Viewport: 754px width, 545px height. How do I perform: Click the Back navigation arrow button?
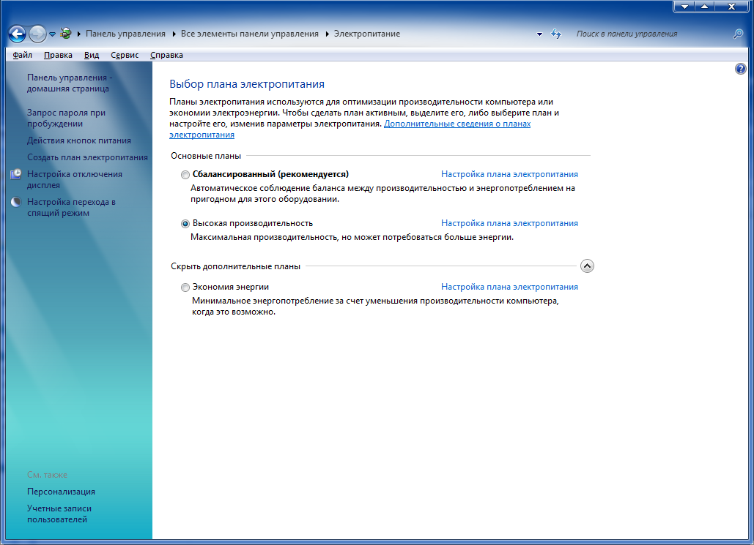17,34
